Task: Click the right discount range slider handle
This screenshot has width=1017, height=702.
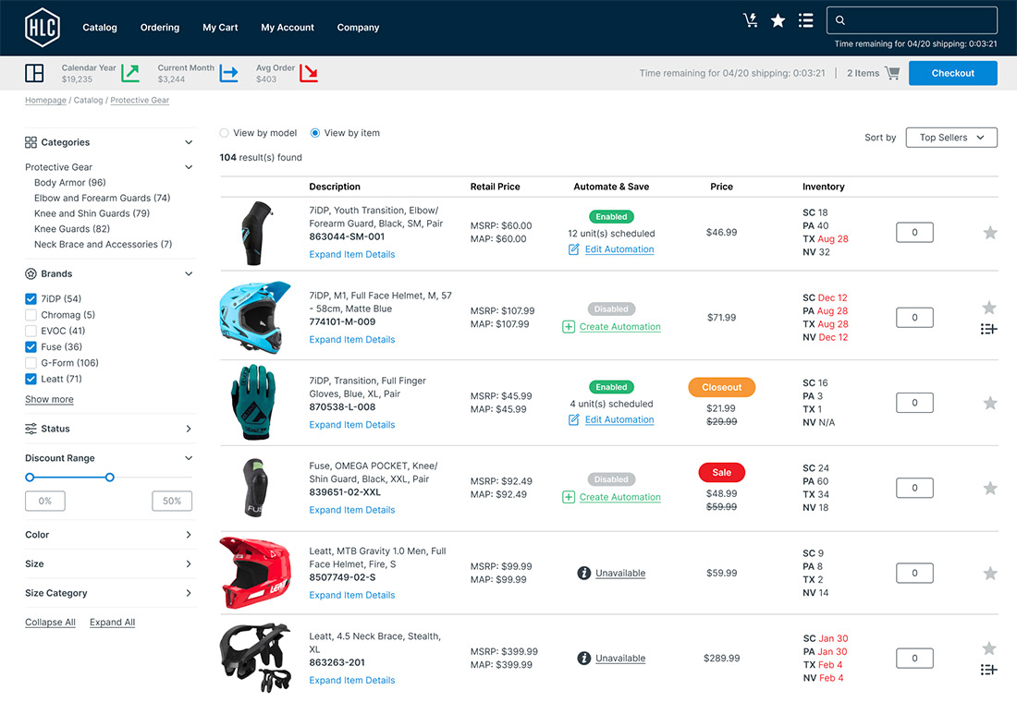Action: (x=110, y=477)
